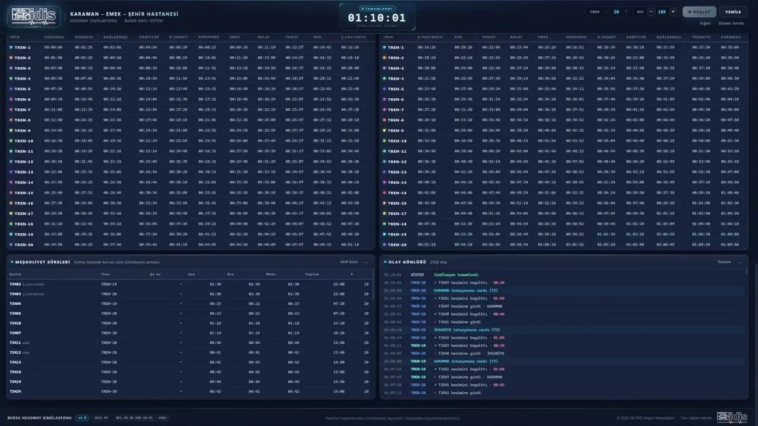Toggle the Aktif önce option
This screenshot has width=758, height=426.
[x=349, y=262]
